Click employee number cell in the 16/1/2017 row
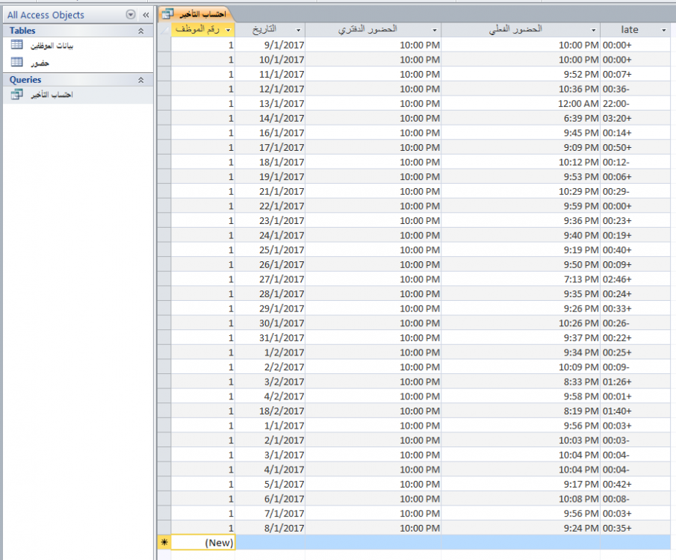676x560 pixels. pos(203,133)
